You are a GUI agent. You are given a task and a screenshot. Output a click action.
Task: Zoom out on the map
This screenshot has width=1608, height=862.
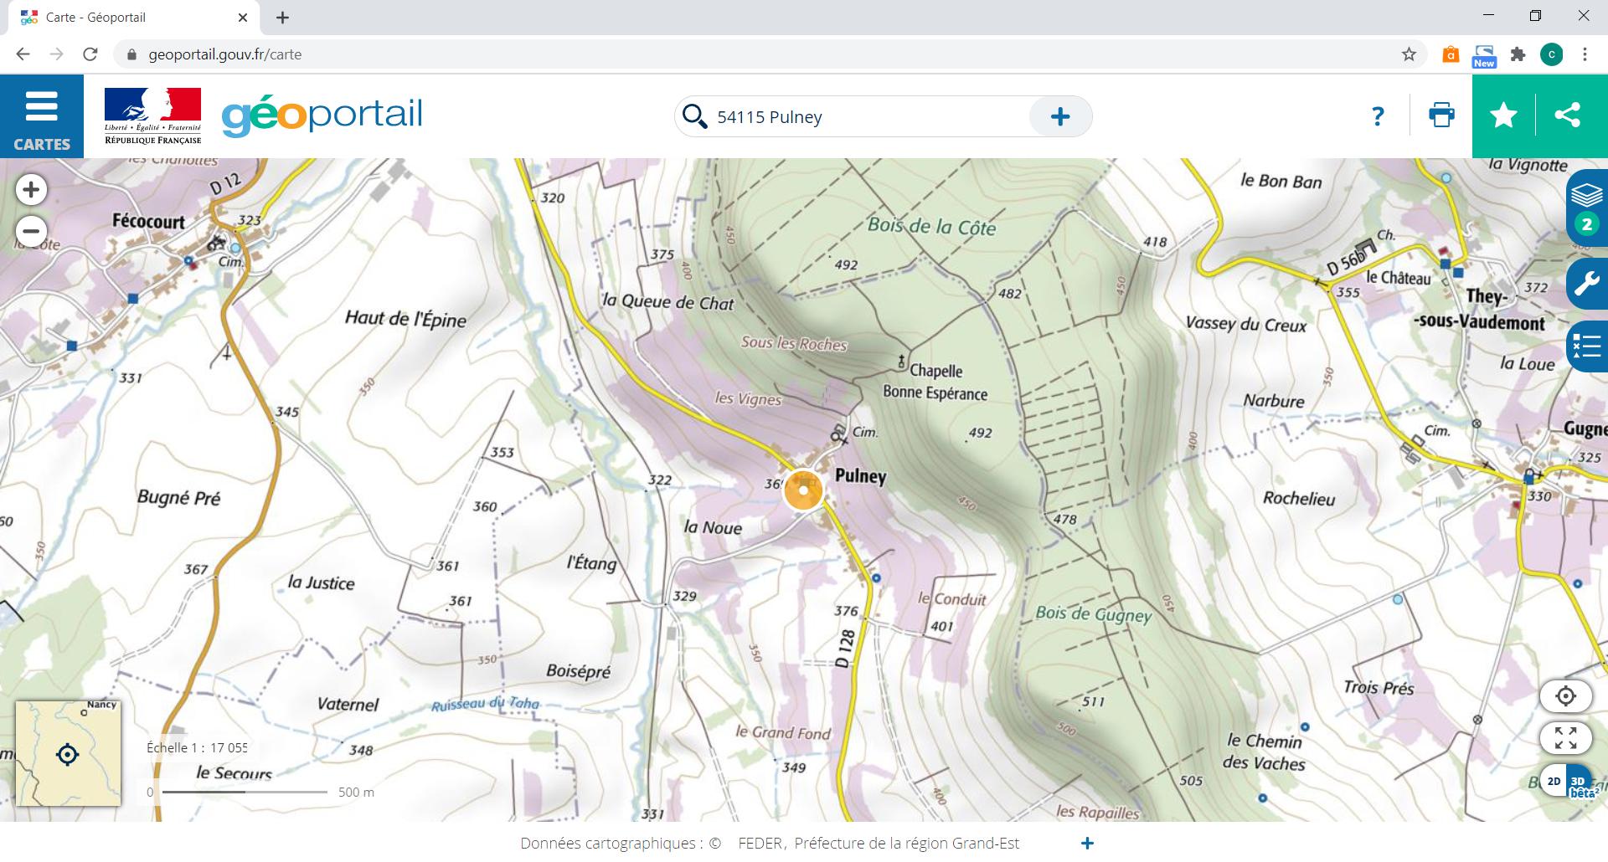31,231
